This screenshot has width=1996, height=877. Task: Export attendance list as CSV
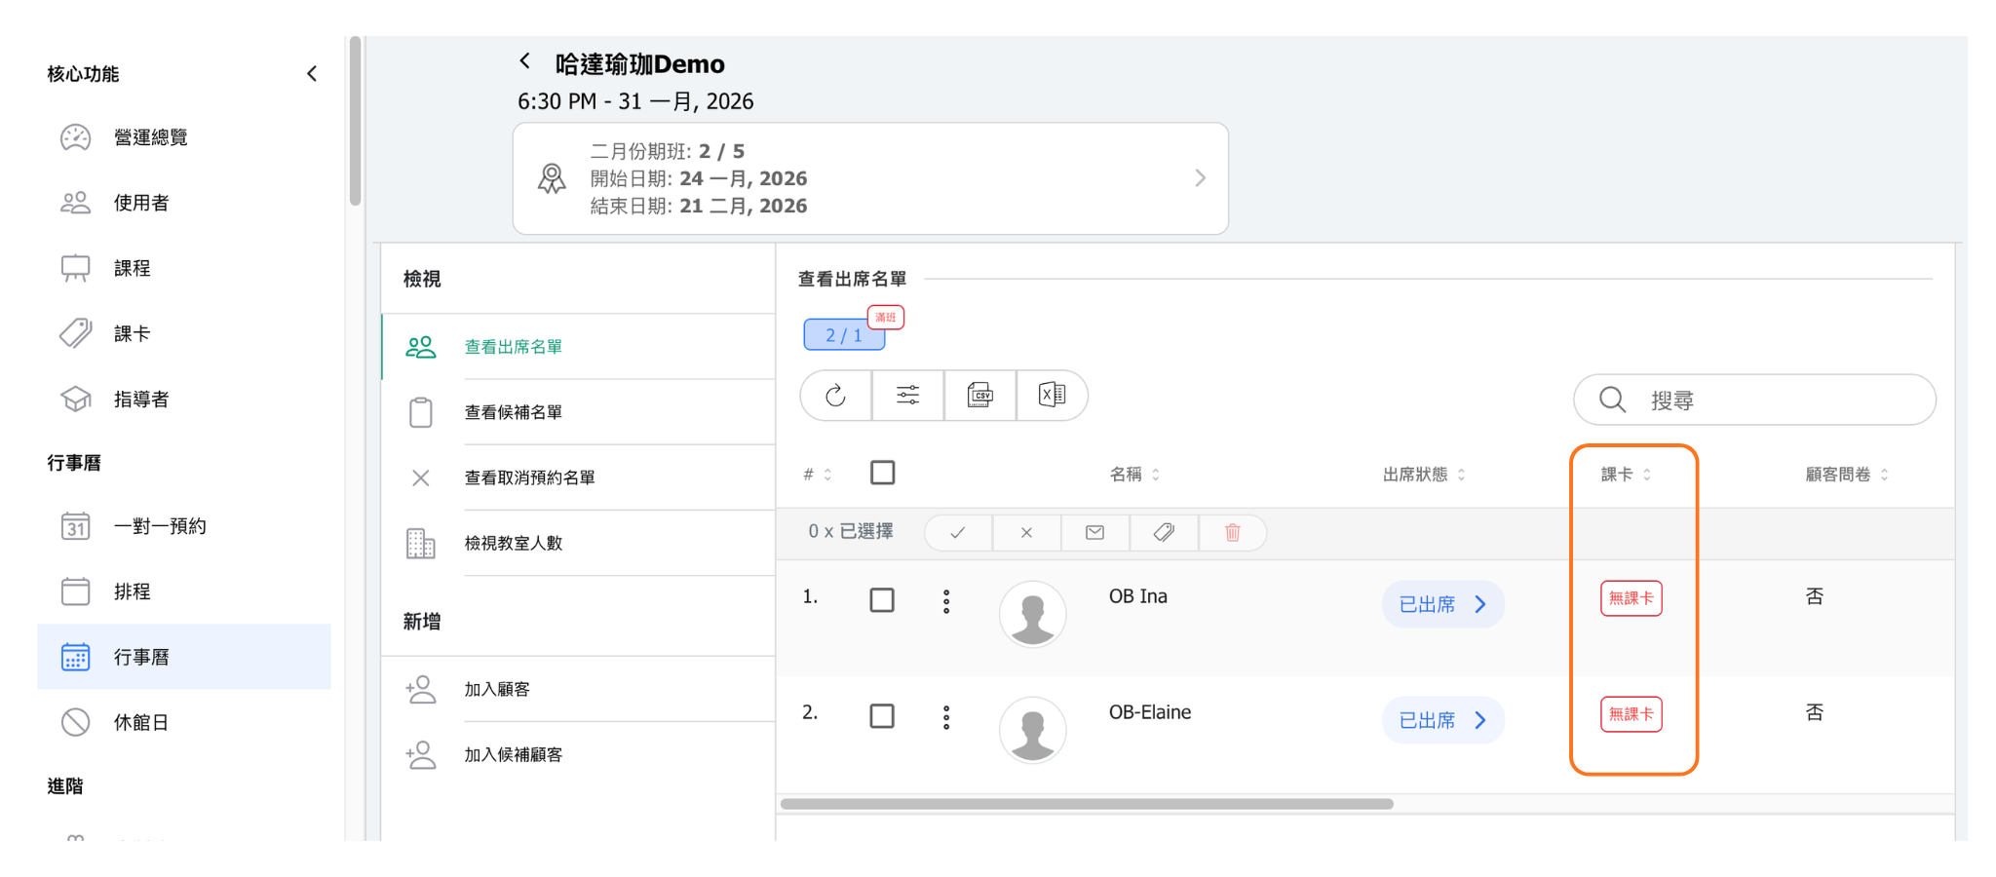[979, 396]
